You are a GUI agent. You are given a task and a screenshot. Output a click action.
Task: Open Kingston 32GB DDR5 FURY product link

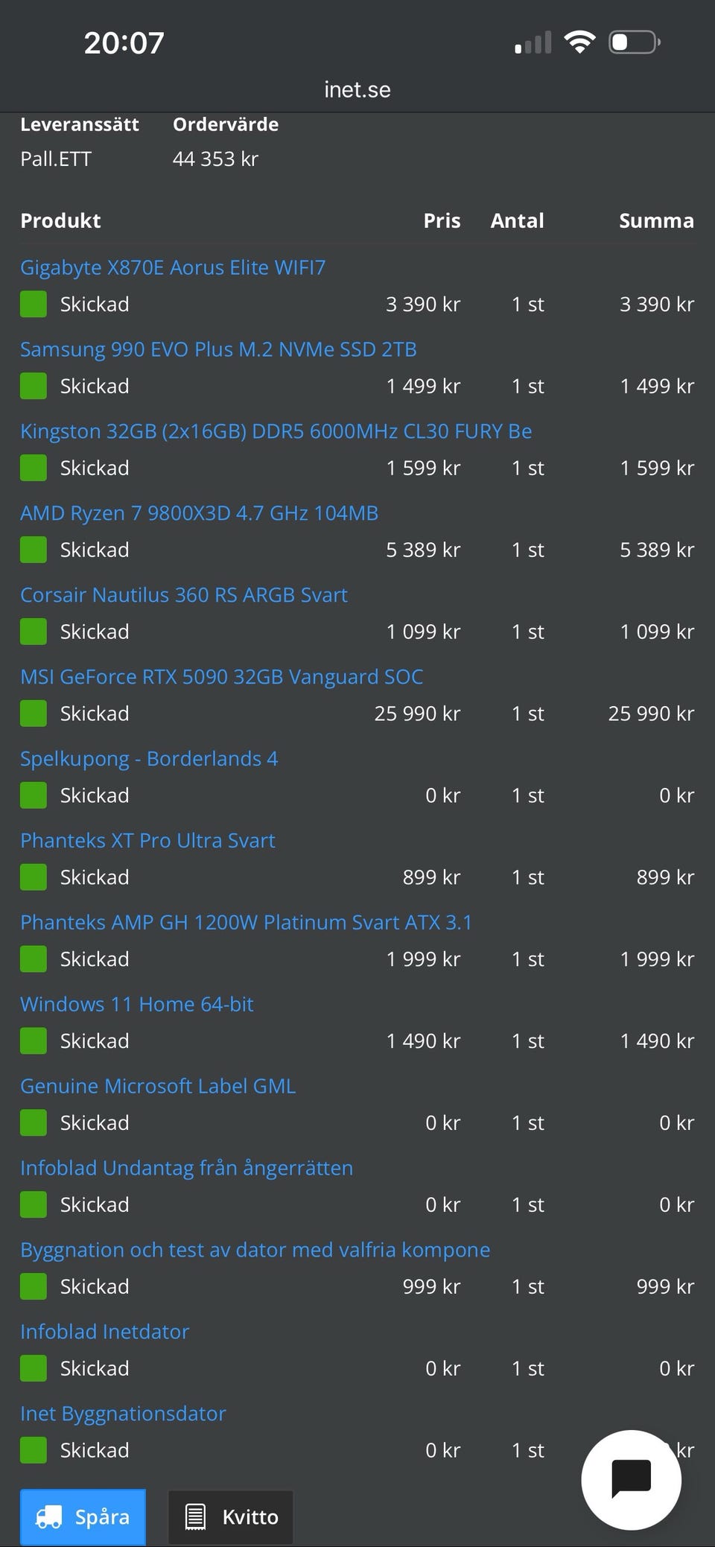click(276, 431)
